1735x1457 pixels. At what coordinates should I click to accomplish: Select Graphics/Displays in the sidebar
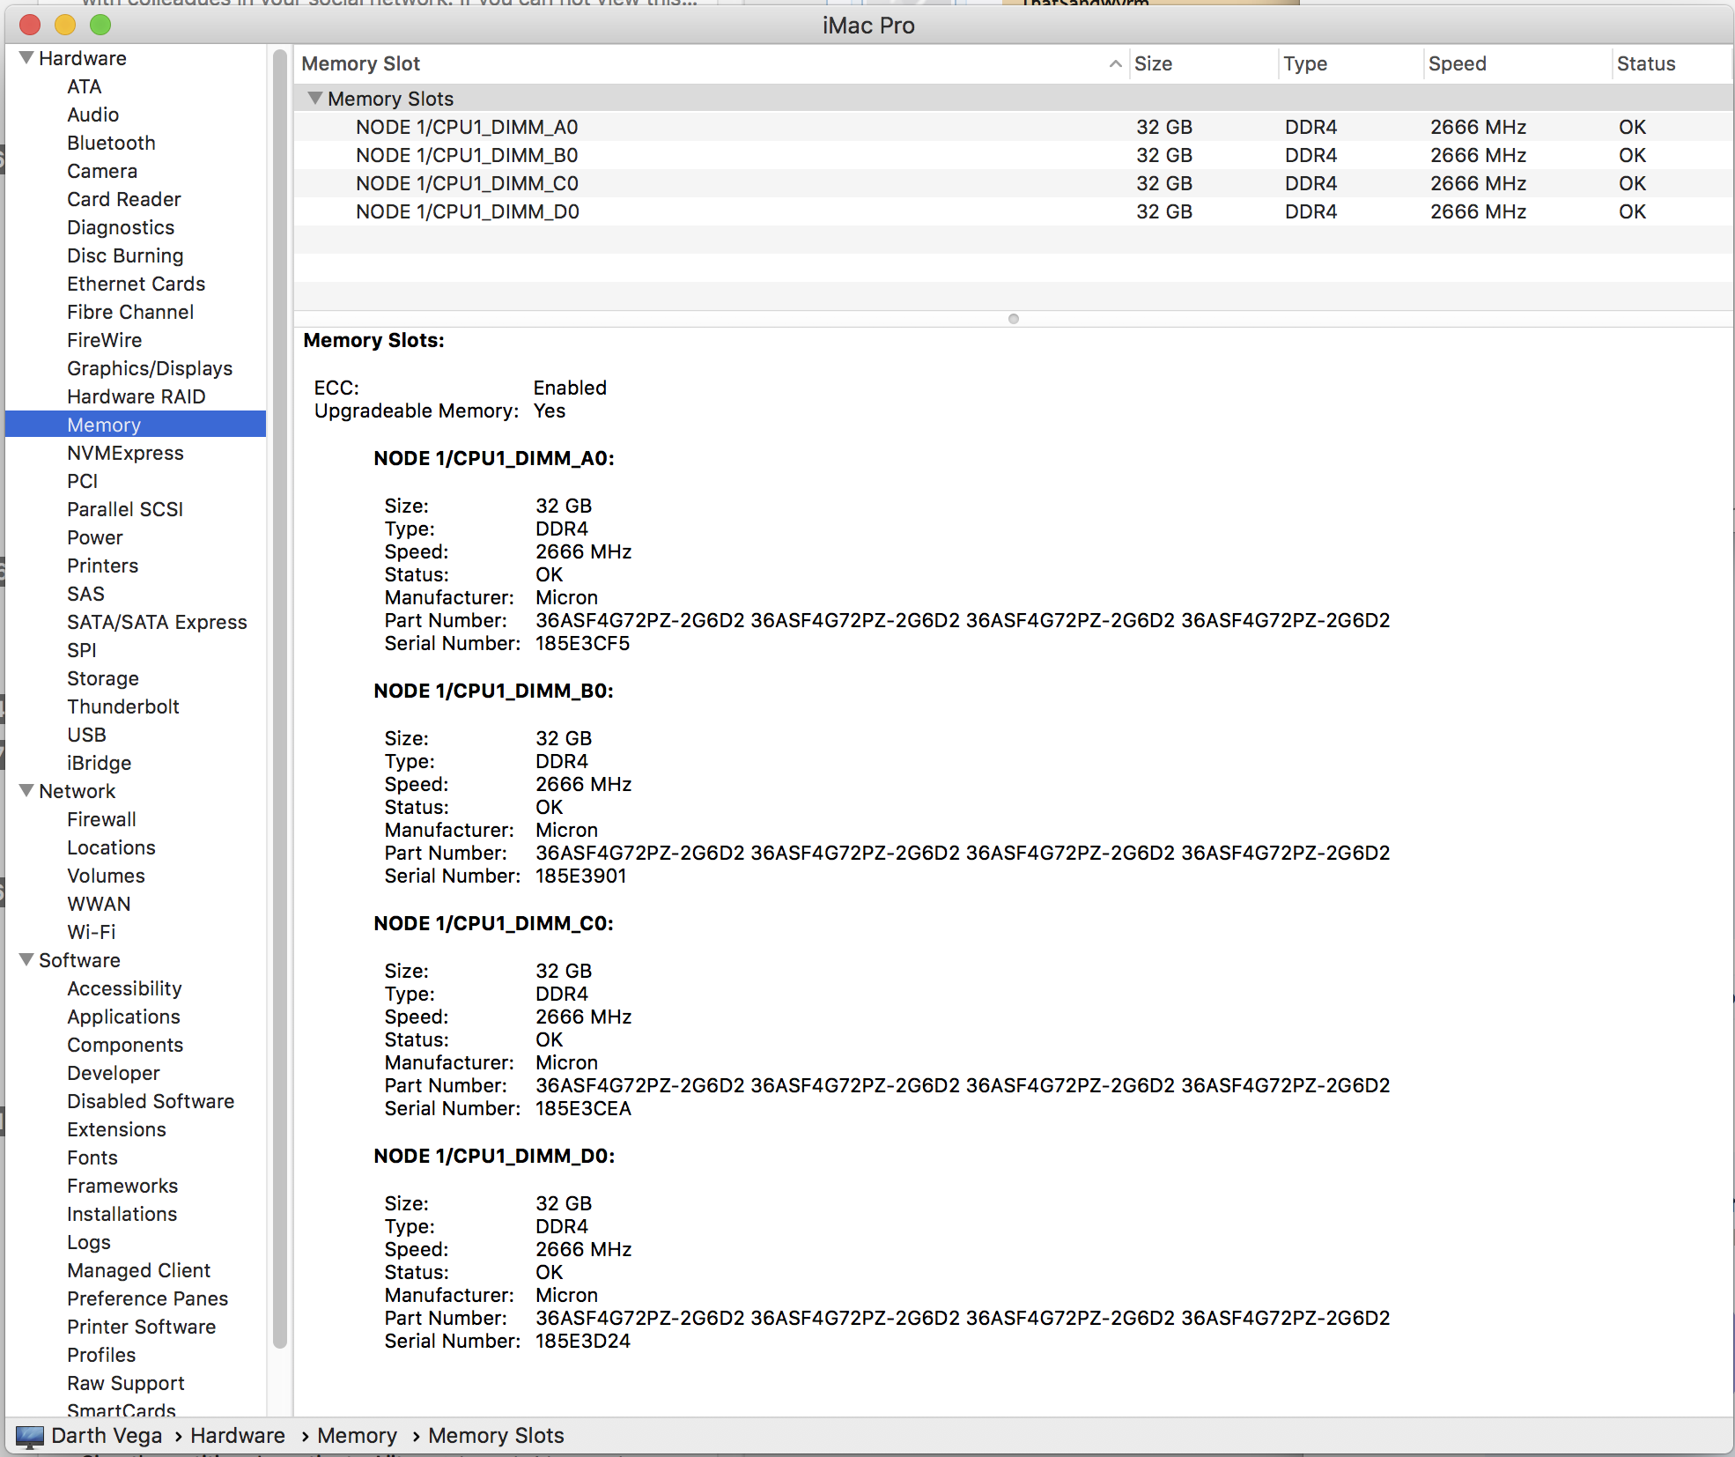click(149, 368)
